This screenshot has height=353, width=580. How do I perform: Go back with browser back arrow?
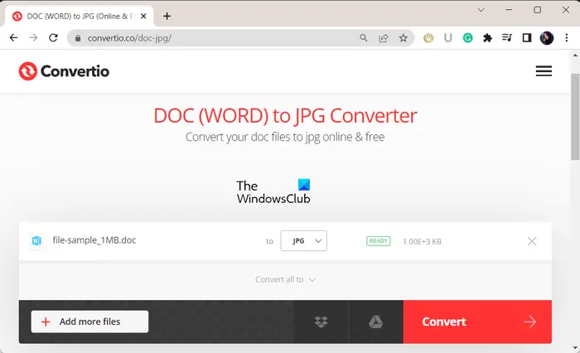[14, 38]
